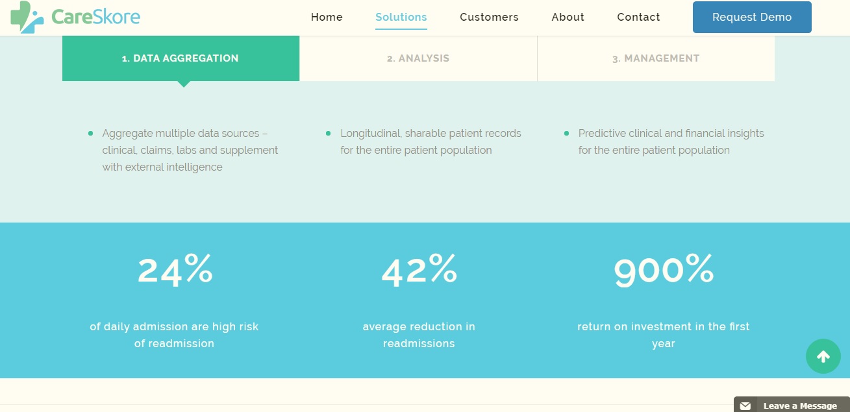Switch to the 3. Management tab
The height and width of the screenshot is (412, 850).
click(x=656, y=58)
